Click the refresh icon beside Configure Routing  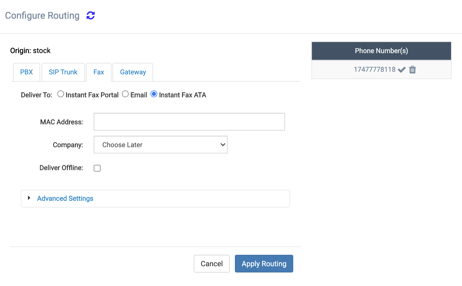(91, 16)
